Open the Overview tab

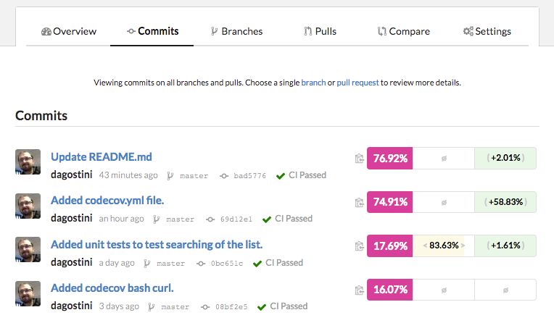point(69,31)
